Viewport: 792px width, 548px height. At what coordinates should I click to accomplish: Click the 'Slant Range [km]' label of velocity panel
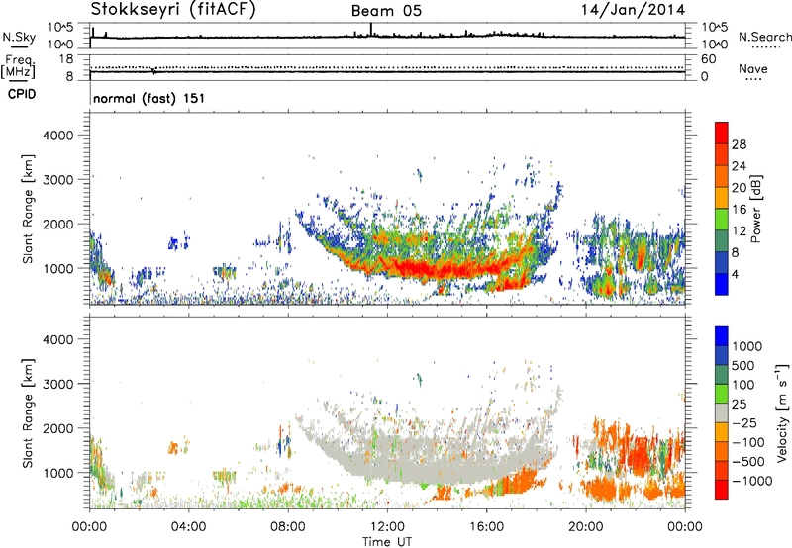28,413
